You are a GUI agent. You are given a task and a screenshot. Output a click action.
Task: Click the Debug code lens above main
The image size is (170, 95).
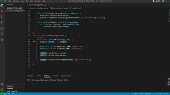pos(42,38)
